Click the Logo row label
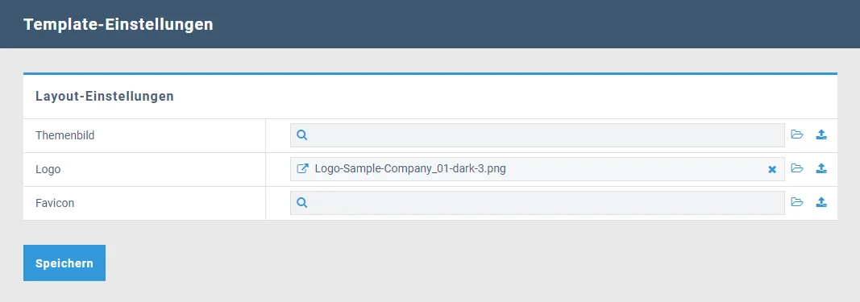 pos(48,170)
